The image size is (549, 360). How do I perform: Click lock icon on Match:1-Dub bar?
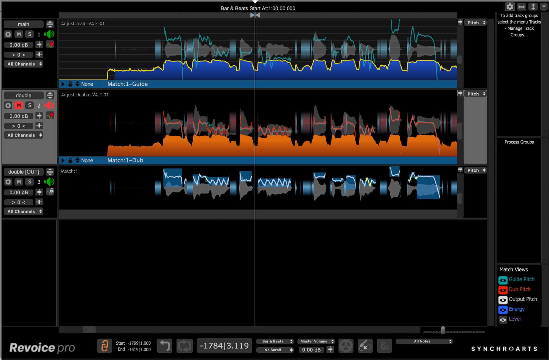click(x=70, y=160)
